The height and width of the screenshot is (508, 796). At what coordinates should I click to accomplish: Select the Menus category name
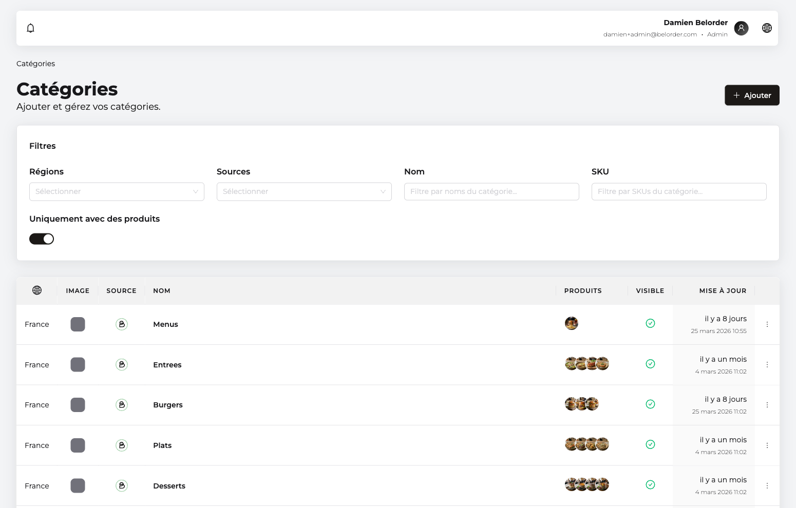(x=165, y=324)
